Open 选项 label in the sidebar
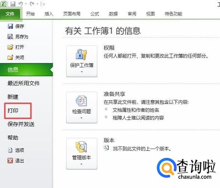This screenshot has width=220, height=188. click(20, 150)
